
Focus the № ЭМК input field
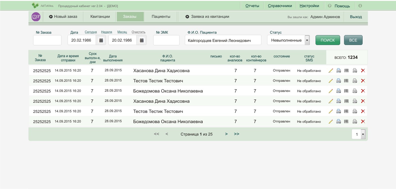[x=166, y=40]
